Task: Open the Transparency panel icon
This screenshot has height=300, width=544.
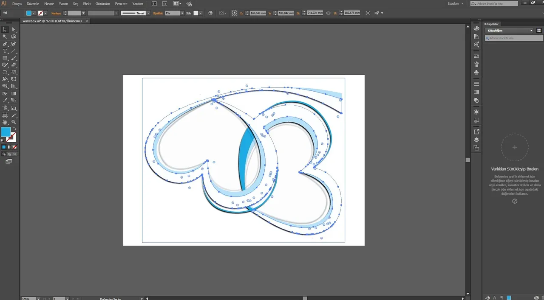Action: (x=476, y=101)
